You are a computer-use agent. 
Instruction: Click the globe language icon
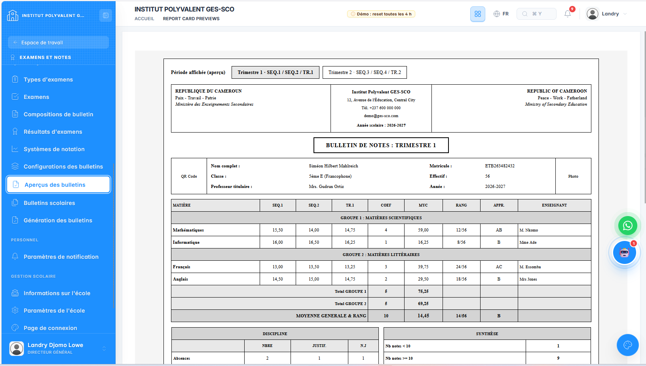point(497,14)
